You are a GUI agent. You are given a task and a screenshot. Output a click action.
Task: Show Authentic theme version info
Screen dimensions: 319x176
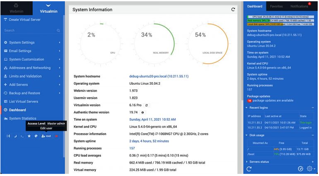(x=143, y=112)
